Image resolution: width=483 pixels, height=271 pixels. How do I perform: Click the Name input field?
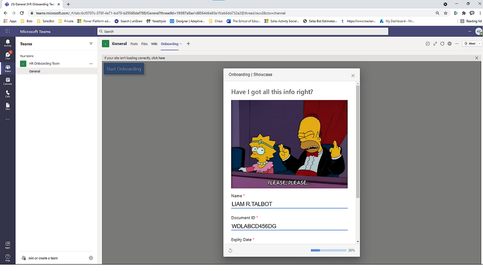(289, 204)
